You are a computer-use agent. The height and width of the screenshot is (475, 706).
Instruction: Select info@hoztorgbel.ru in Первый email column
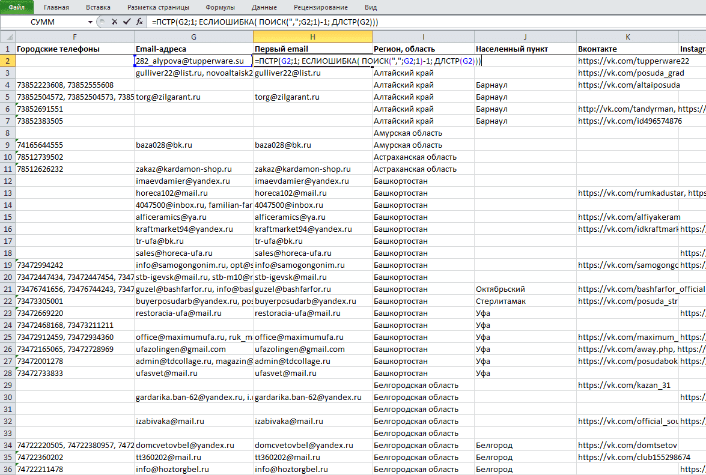pyautogui.click(x=312, y=469)
